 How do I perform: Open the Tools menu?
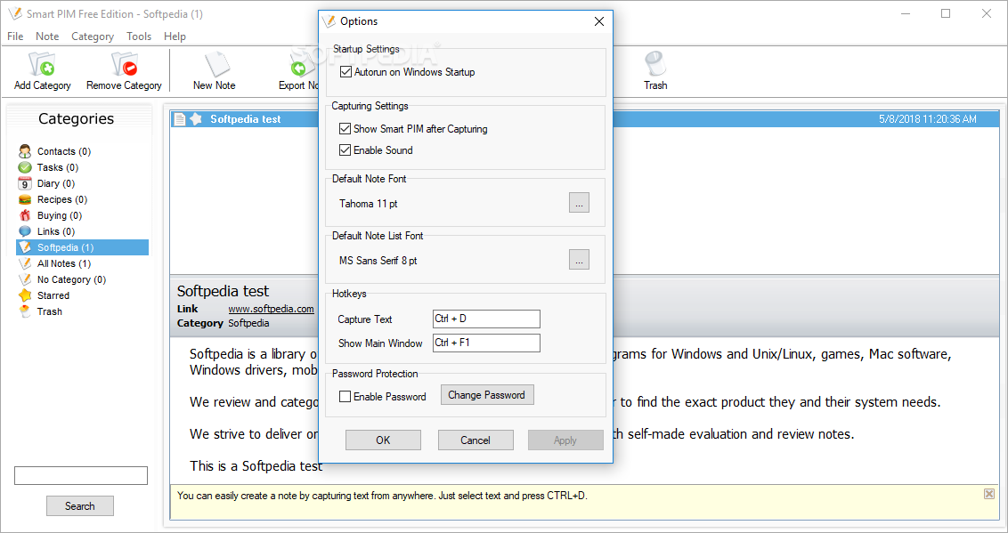point(139,36)
